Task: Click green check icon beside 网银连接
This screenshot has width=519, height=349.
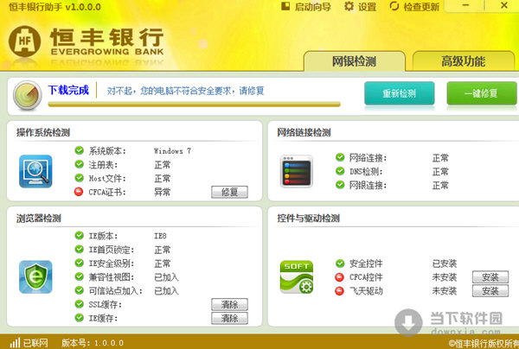Action: pos(340,185)
